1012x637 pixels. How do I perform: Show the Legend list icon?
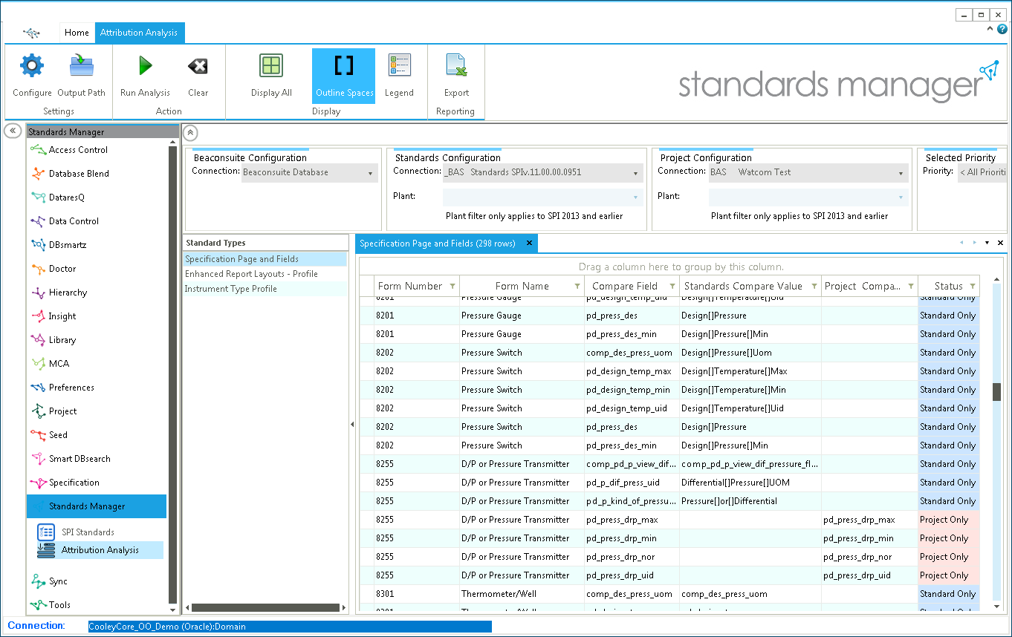pos(399,66)
